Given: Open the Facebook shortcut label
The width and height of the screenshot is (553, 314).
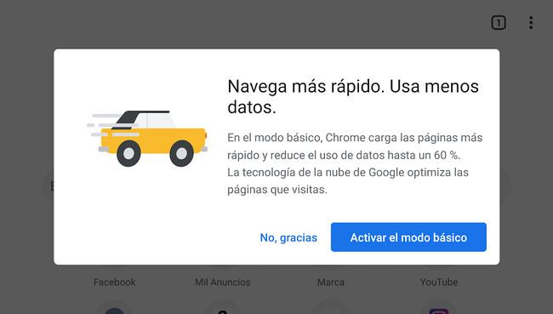Looking at the screenshot, I should pyautogui.click(x=114, y=283).
